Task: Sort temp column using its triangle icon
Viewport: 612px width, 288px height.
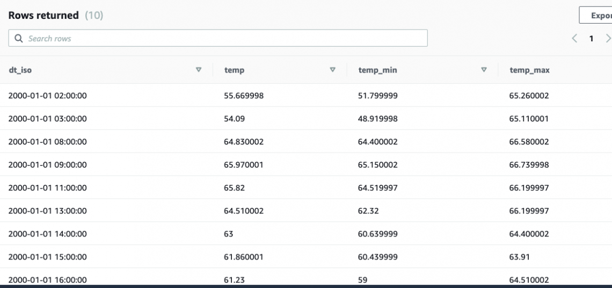Action: [x=332, y=70]
